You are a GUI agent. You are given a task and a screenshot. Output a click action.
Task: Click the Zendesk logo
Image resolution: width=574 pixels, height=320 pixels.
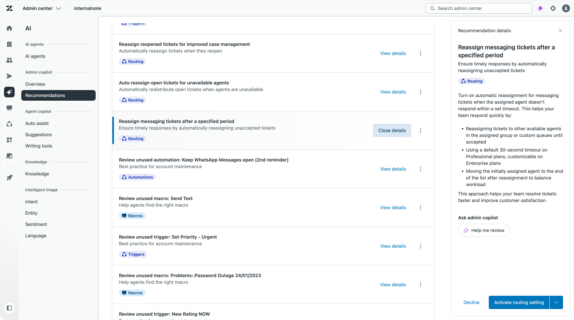tap(9, 8)
